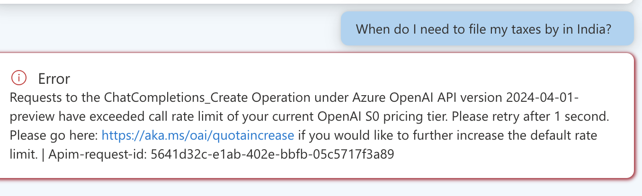Viewport: 642px width, 196px height.
Task: Open the aka.ms quota increase link
Action: tap(198, 135)
